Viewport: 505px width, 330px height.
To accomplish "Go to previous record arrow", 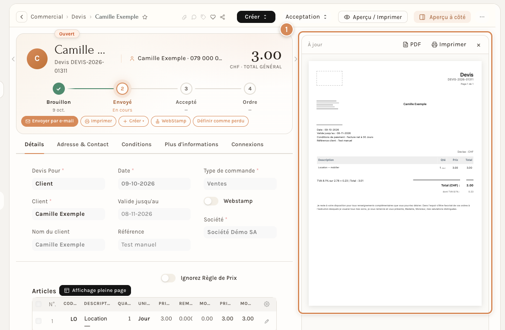I will pyautogui.click(x=13, y=59).
